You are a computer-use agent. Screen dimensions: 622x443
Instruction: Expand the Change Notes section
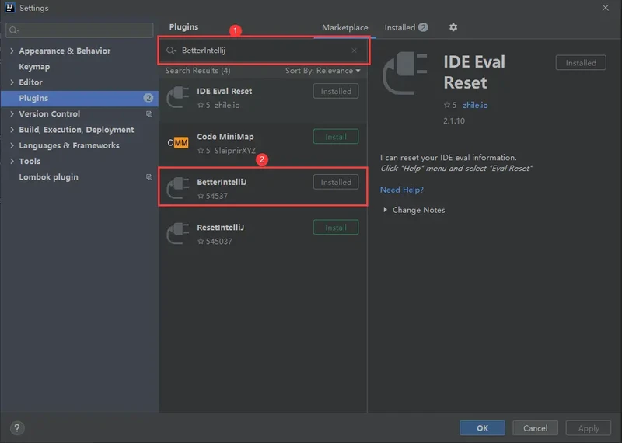(x=386, y=210)
